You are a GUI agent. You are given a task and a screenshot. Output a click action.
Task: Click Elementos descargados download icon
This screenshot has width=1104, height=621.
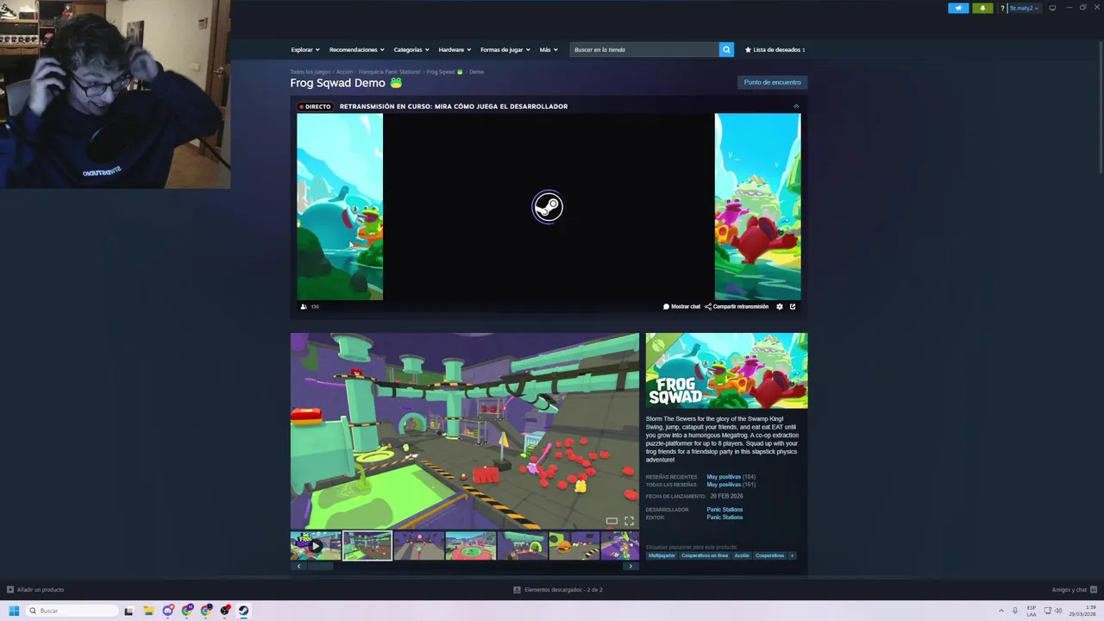[x=517, y=589]
